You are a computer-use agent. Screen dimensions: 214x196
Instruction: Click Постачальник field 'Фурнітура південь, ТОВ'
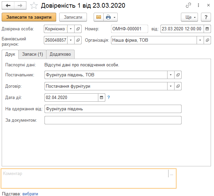pos(106,75)
